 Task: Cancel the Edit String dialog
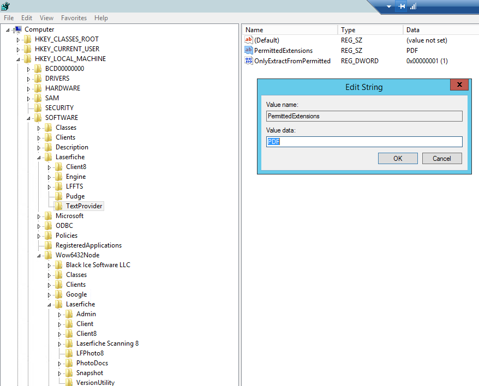tap(442, 158)
